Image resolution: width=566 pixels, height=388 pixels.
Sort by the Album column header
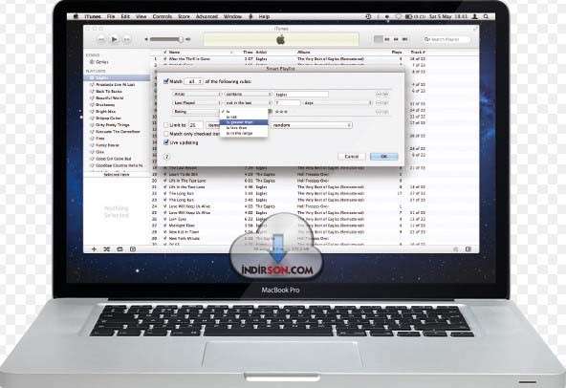304,53
